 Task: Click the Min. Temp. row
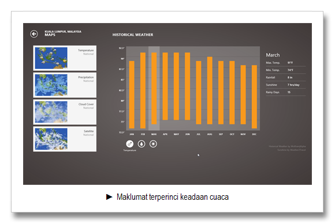[286, 70]
